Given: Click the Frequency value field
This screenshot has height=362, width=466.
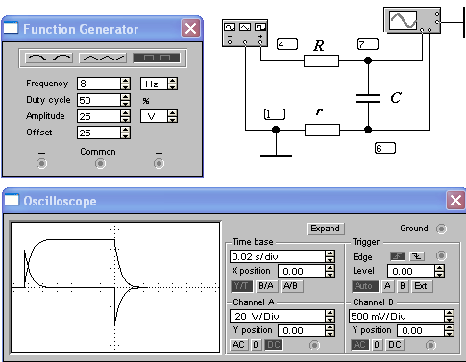Looking at the screenshot, I should [99, 84].
